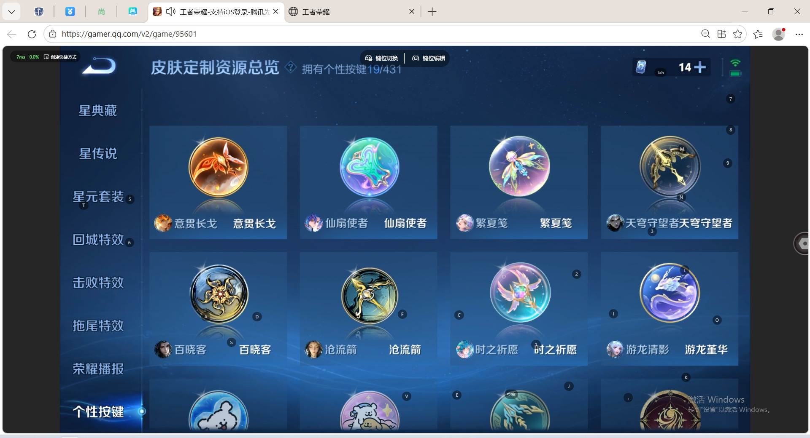Open the 星元套装 sidebar tab
Screen dimensions: 810x438
click(98, 196)
